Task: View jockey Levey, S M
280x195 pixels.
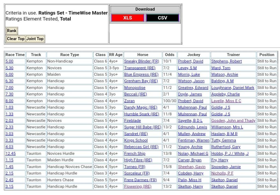Action: [x=187, y=68]
